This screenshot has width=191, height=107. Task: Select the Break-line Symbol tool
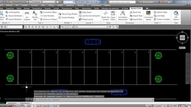tap(106, 16)
